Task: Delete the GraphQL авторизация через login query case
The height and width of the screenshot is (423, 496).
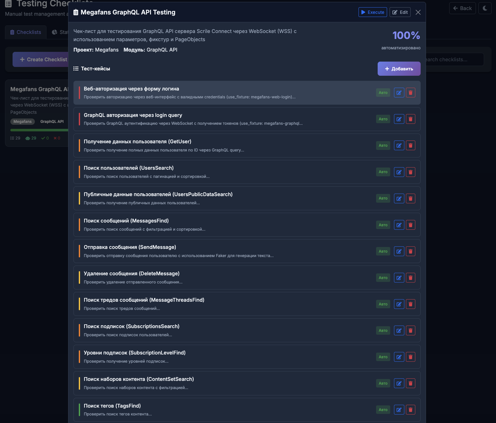Action: [x=411, y=119]
